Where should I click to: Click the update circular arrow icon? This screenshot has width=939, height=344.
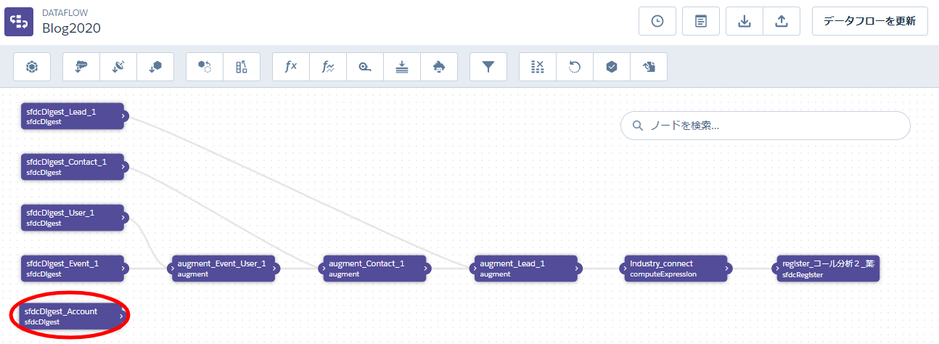pos(575,67)
